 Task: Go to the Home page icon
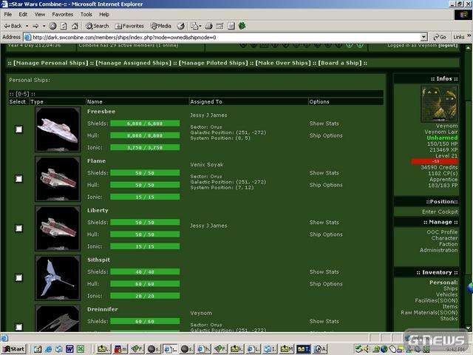(x=75, y=26)
